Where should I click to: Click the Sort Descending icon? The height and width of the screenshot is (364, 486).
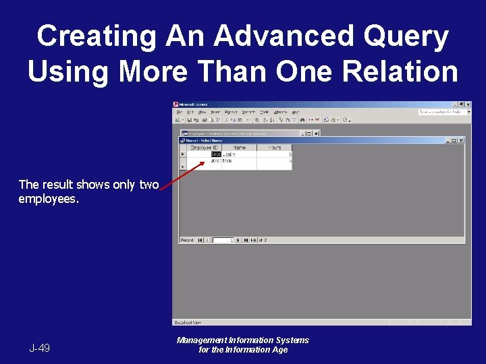coord(272,120)
